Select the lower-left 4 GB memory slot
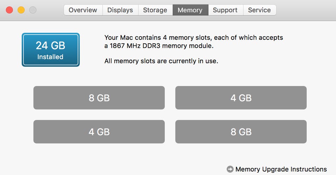This screenshot has height=175, width=336. [99, 132]
